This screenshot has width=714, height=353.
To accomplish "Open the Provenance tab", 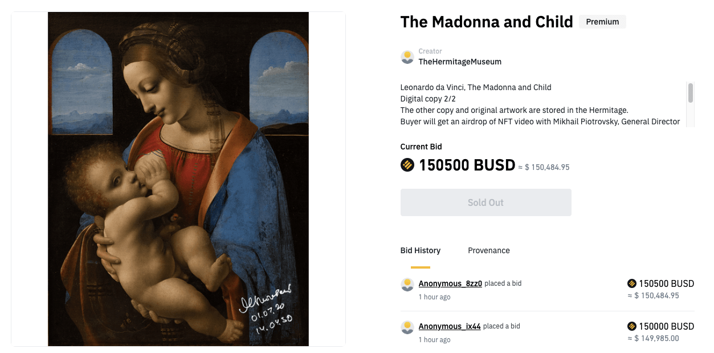I will tap(489, 250).
